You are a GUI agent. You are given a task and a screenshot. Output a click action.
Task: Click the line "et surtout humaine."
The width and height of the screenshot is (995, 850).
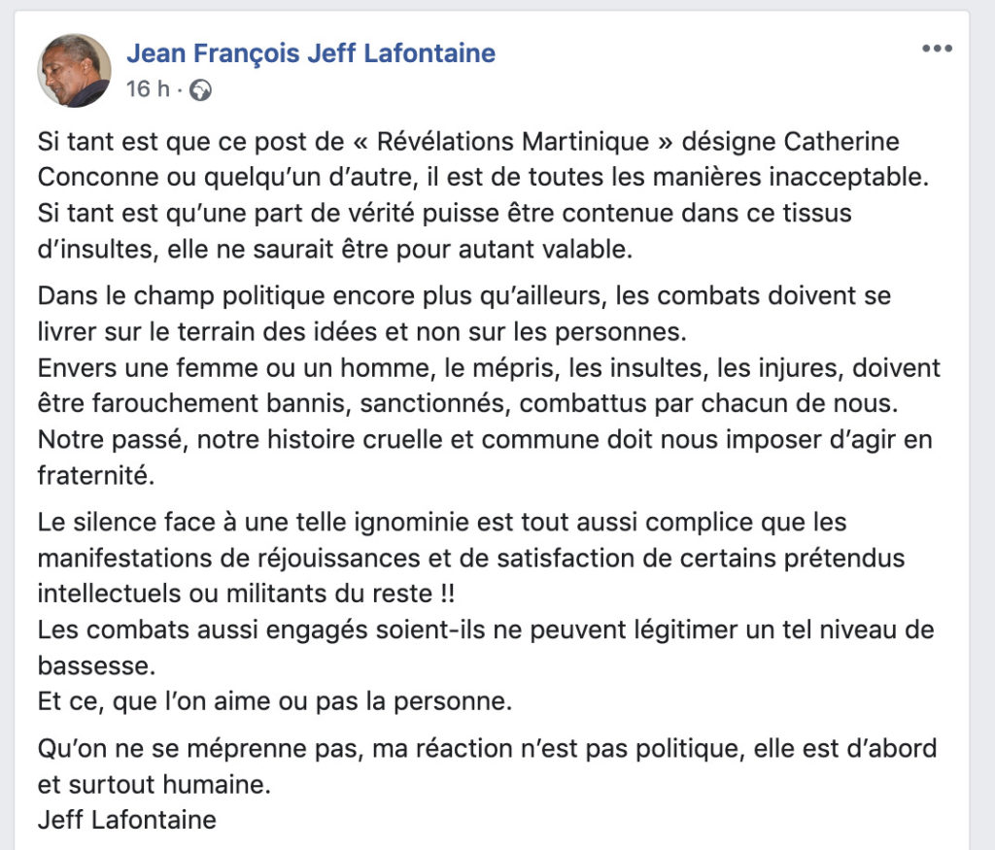(154, 785)
